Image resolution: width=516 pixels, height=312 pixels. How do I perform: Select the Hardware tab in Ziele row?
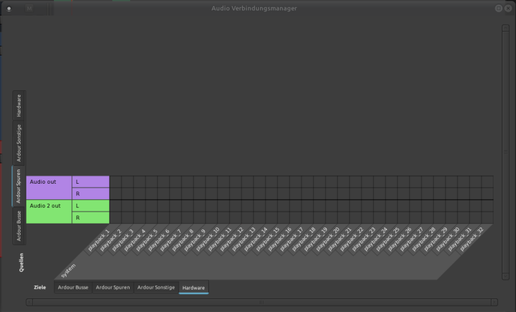point(193,287)
